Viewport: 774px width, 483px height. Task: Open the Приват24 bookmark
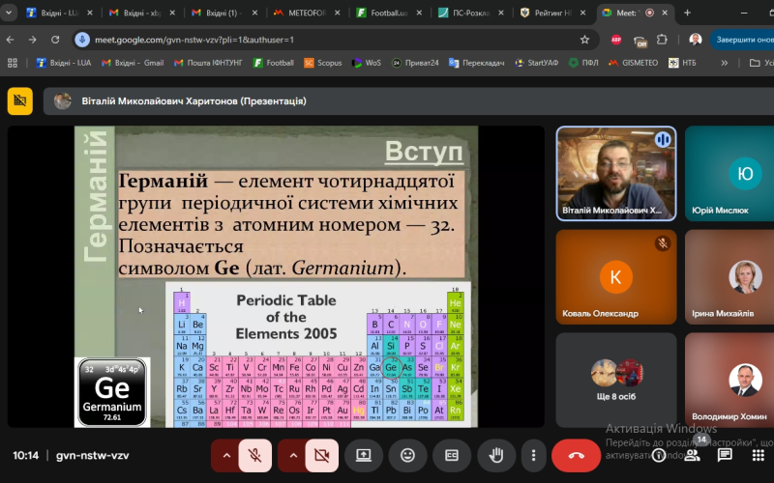tap(416, 63)
